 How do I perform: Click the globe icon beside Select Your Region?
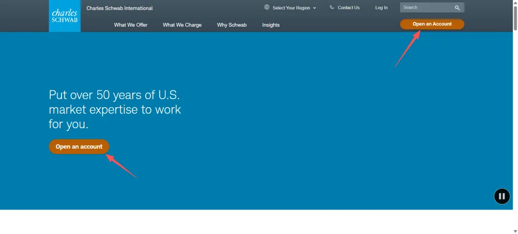pos(267,7)
